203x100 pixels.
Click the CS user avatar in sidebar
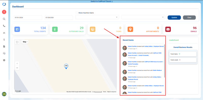click(x=4, y=94)
